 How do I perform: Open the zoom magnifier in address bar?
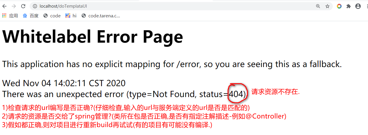pyautogui.click(x=318, y=6)
